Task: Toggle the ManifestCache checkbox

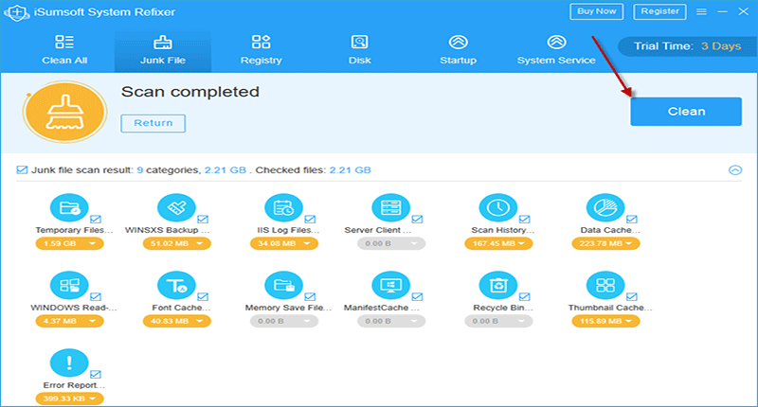Action: (x=417, y=297)
